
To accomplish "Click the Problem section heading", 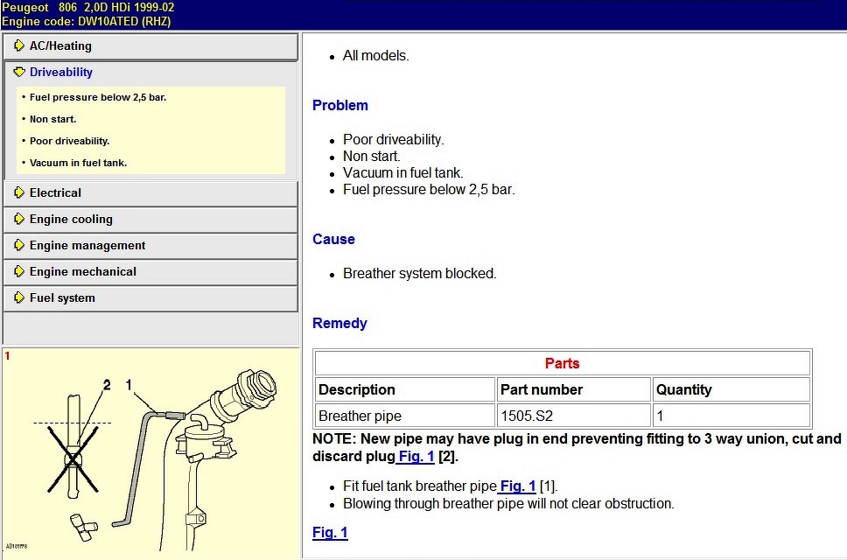I will click(340, 105).
